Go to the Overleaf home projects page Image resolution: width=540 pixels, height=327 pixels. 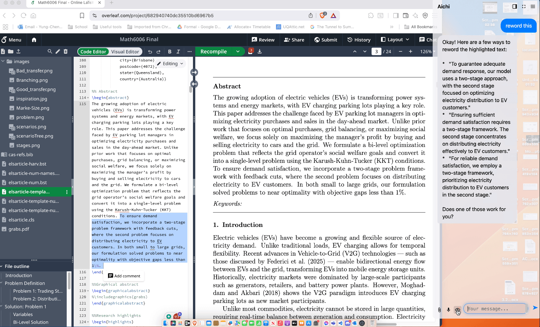(34, 40)
